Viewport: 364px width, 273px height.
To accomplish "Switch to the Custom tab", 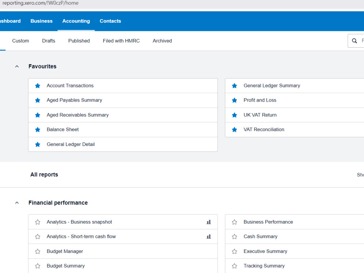I will (21, 41).
